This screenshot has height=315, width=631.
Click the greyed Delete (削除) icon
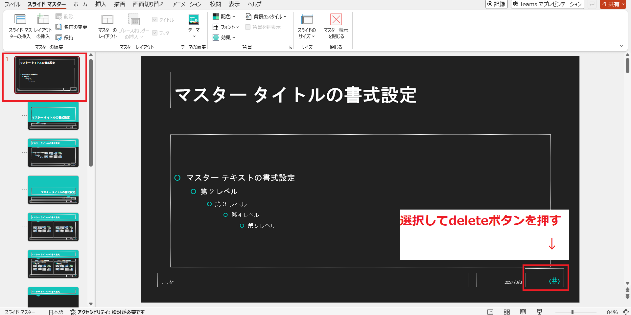pyautogui.click(x=59, y=16)
